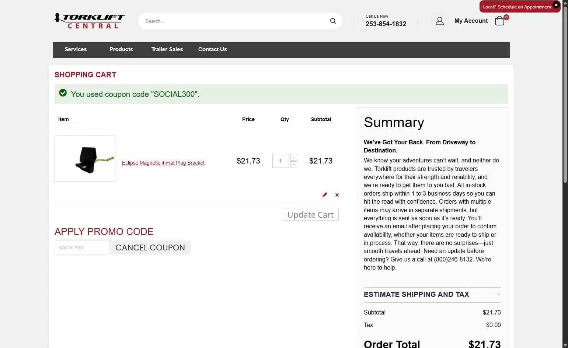This screenshot has width=568, height=348.
Task: Click the 253-854-1832 phone number
Action: pyautogui.click(x=386, y=24)
